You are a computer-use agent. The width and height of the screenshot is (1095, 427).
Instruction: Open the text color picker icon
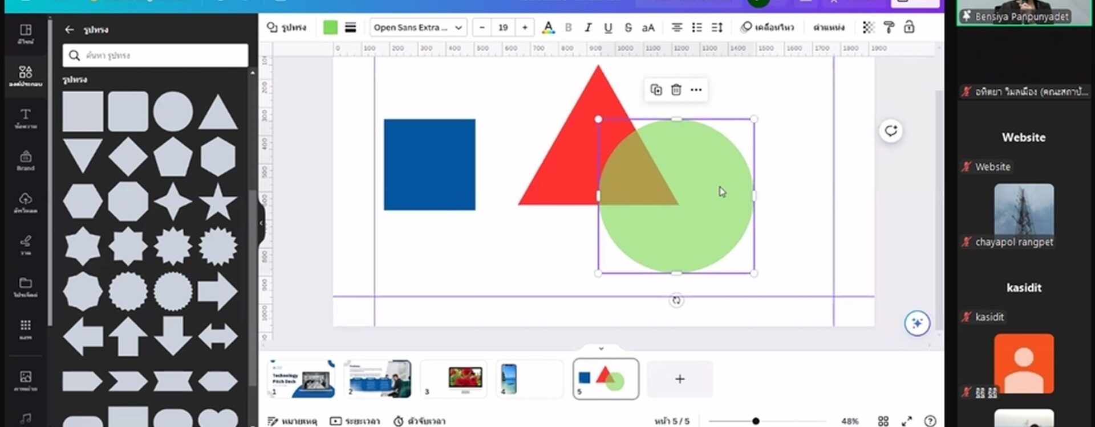click(x=548, y=27)
